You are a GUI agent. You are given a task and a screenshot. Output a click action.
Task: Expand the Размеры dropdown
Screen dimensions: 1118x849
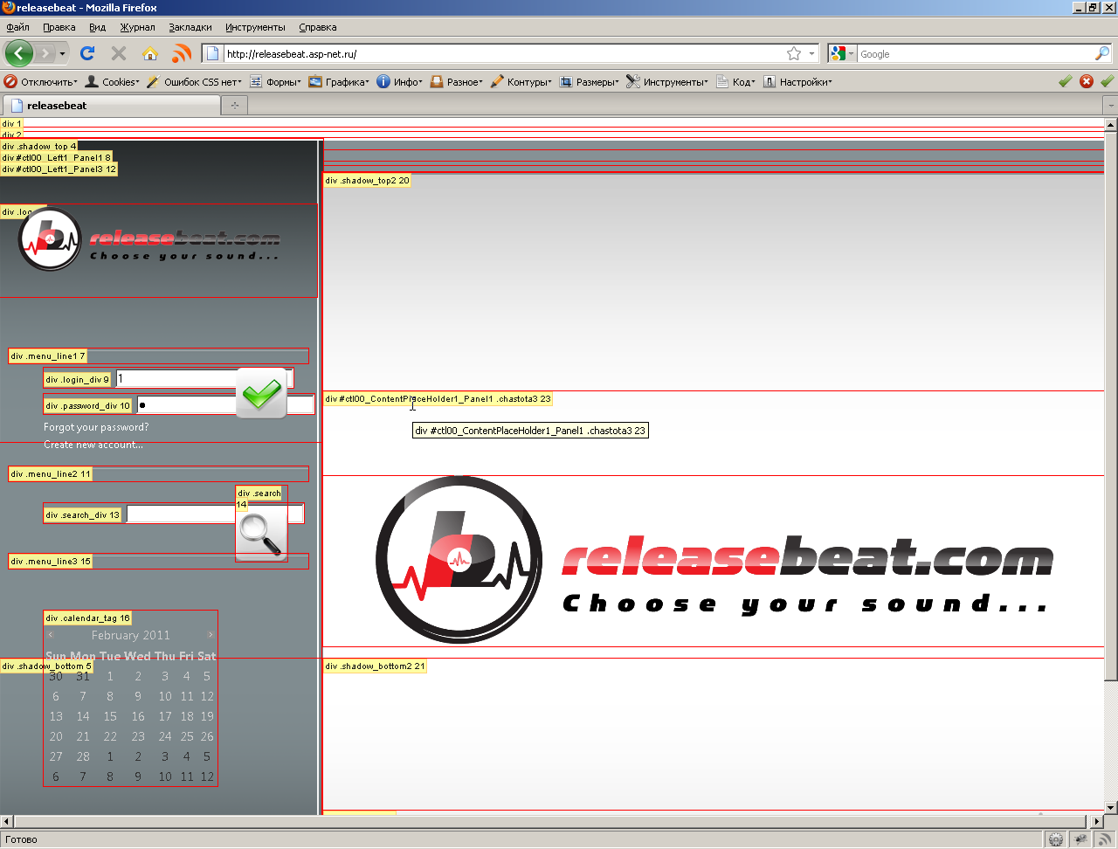point(590,81)
